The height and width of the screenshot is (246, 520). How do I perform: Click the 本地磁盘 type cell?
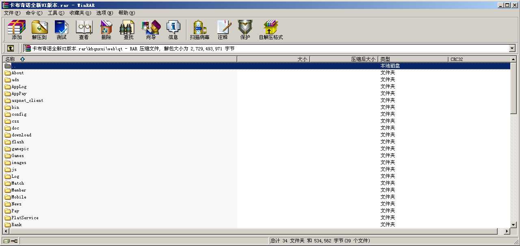pyautogui.click(x=390, y=66)
